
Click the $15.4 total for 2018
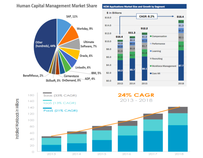[180, 17]
